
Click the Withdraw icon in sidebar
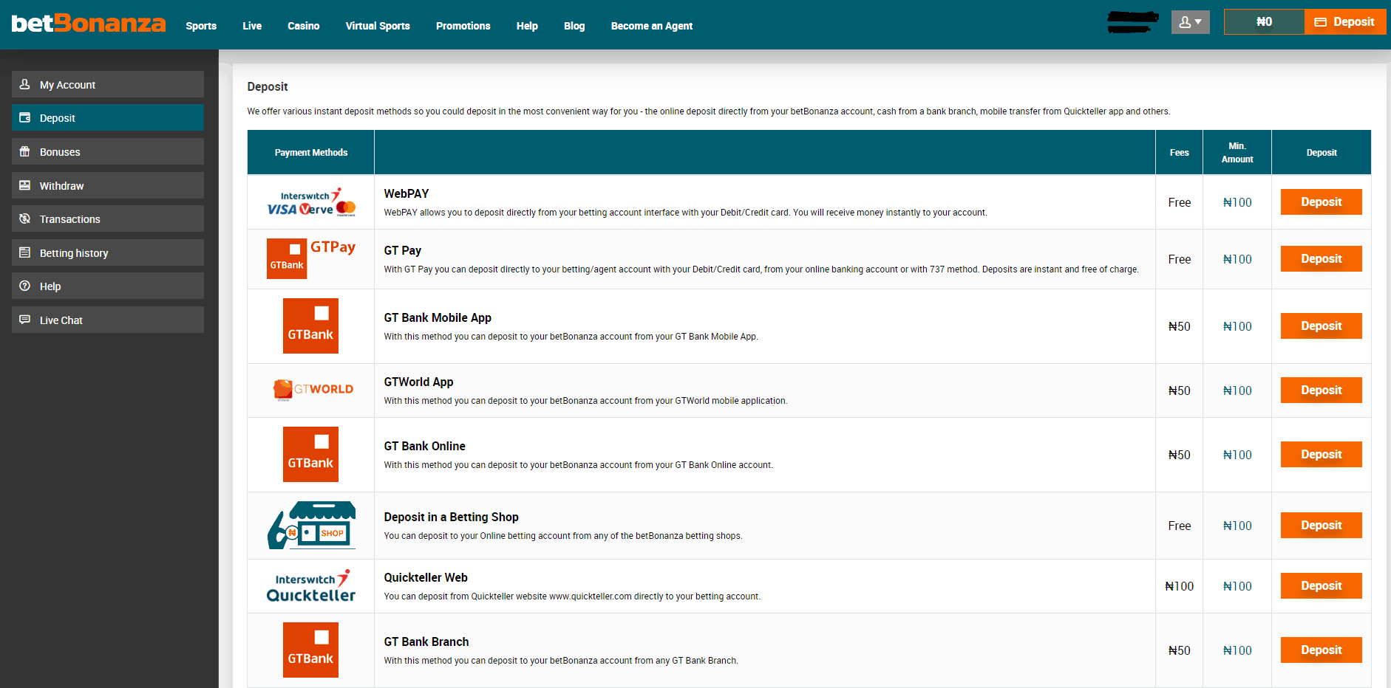click(25, 186)
